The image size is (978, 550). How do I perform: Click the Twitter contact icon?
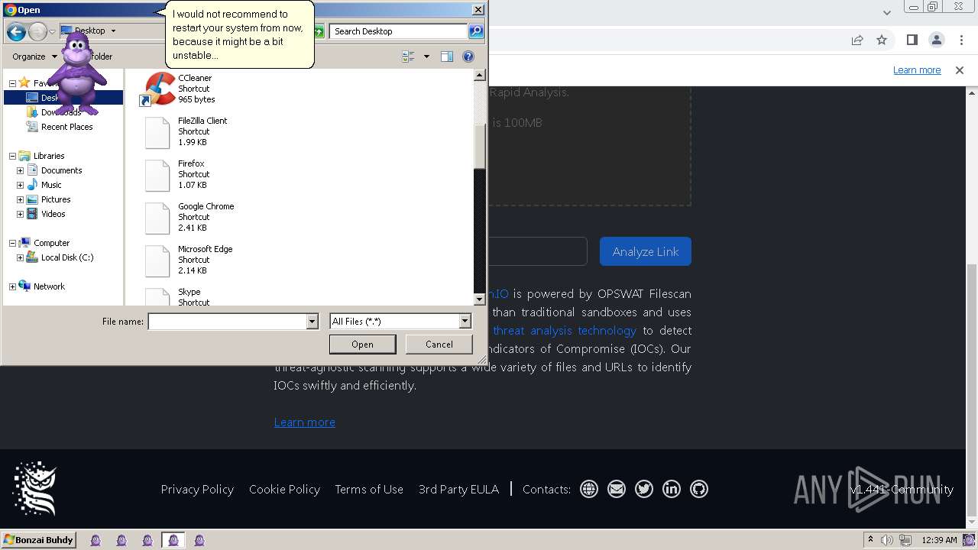point(644,489)
